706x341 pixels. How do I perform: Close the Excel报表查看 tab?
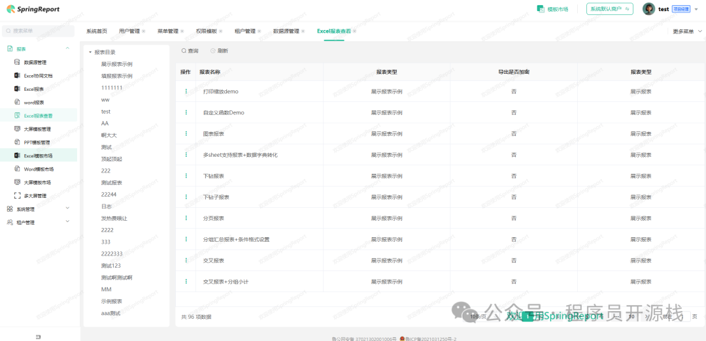point(355,31)
